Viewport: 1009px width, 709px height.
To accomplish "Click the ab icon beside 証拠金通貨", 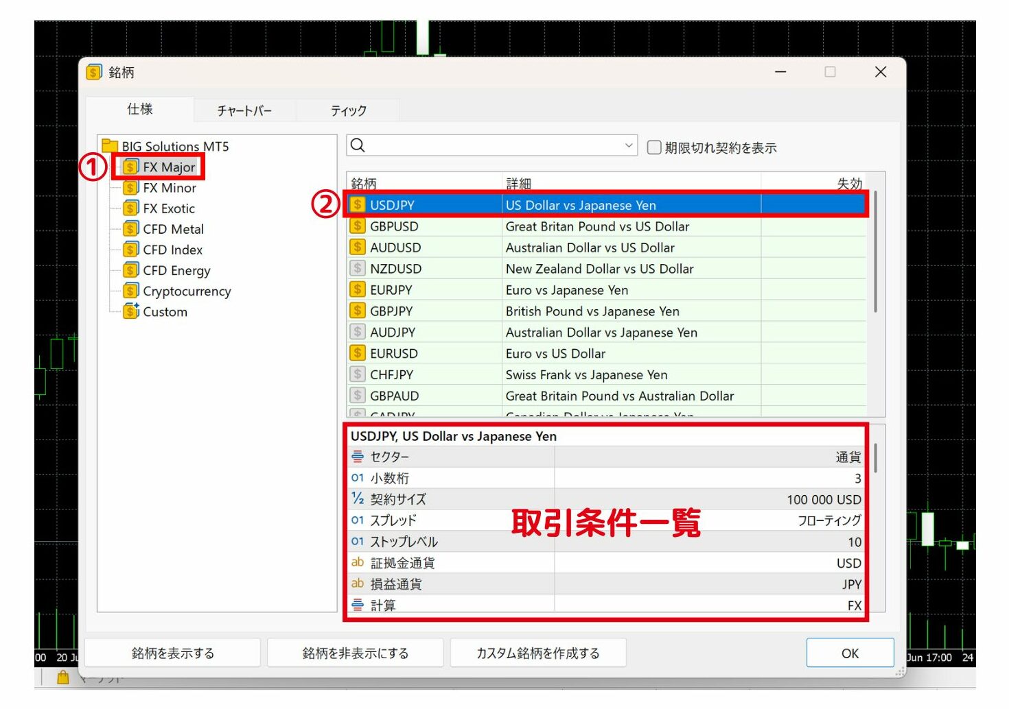I will point(357,562).
